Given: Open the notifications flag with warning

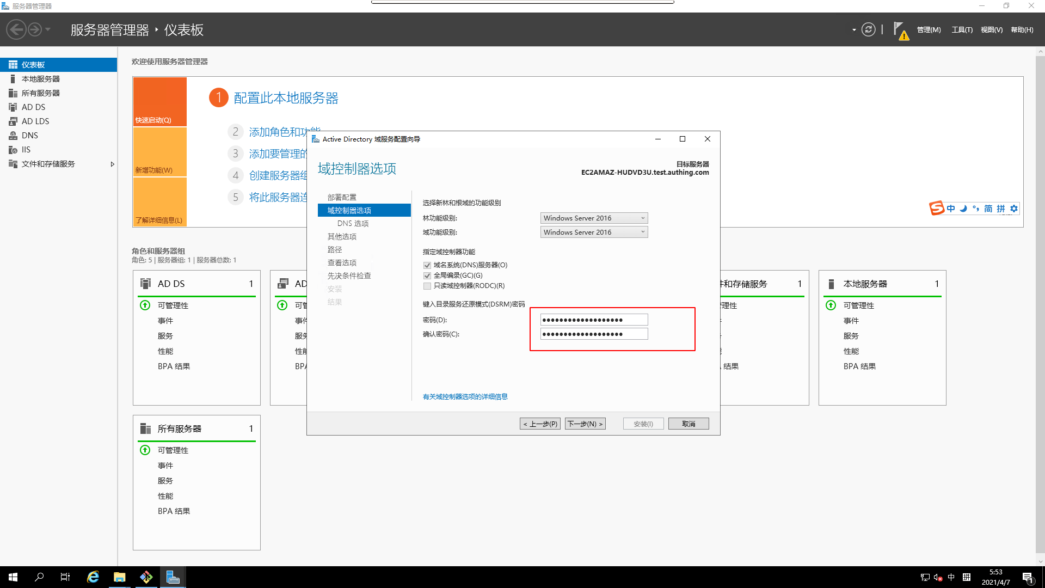Looking at the screenshot, I should (x=901, y=30).
